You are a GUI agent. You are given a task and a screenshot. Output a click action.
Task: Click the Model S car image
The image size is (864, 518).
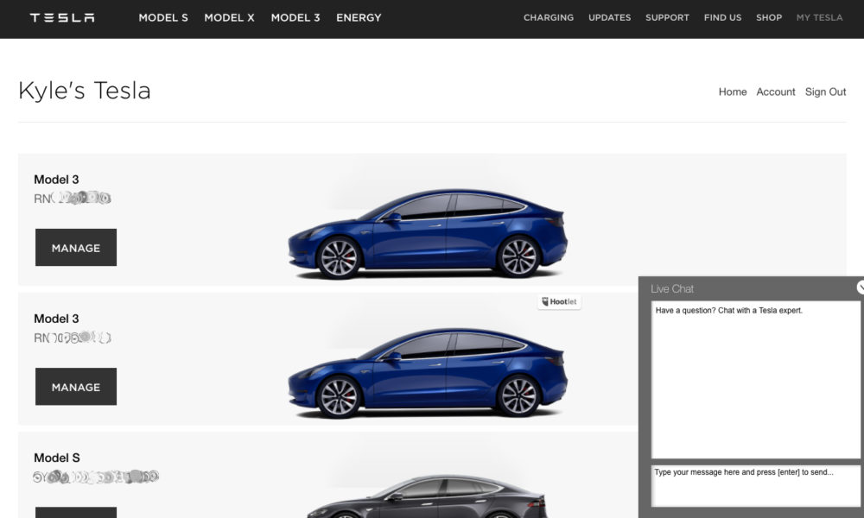(428, 496)
